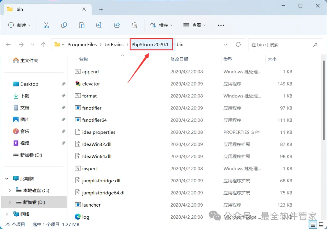The height and width of the screenshot is (229, 327).
Task: Sort by 类型 column header
Action: click(228, 59)
